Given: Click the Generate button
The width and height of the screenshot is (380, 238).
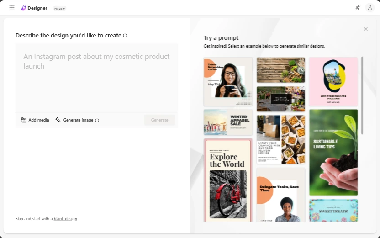Looking at the screenshot, I should [159, 120].
